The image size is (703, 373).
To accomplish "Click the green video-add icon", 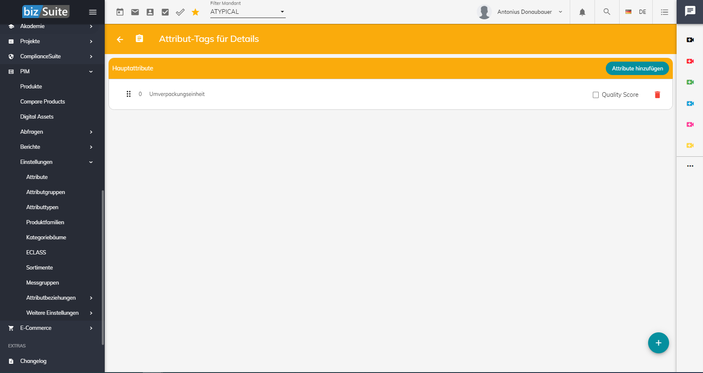I will (690, 82).
